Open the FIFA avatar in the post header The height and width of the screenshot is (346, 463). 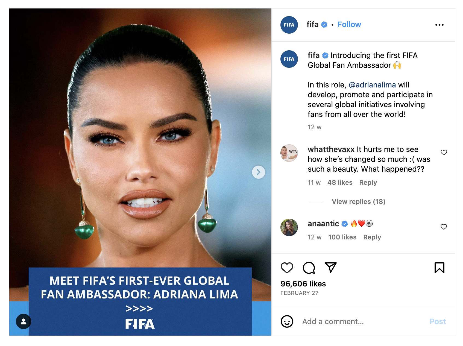tap(289, 25)
